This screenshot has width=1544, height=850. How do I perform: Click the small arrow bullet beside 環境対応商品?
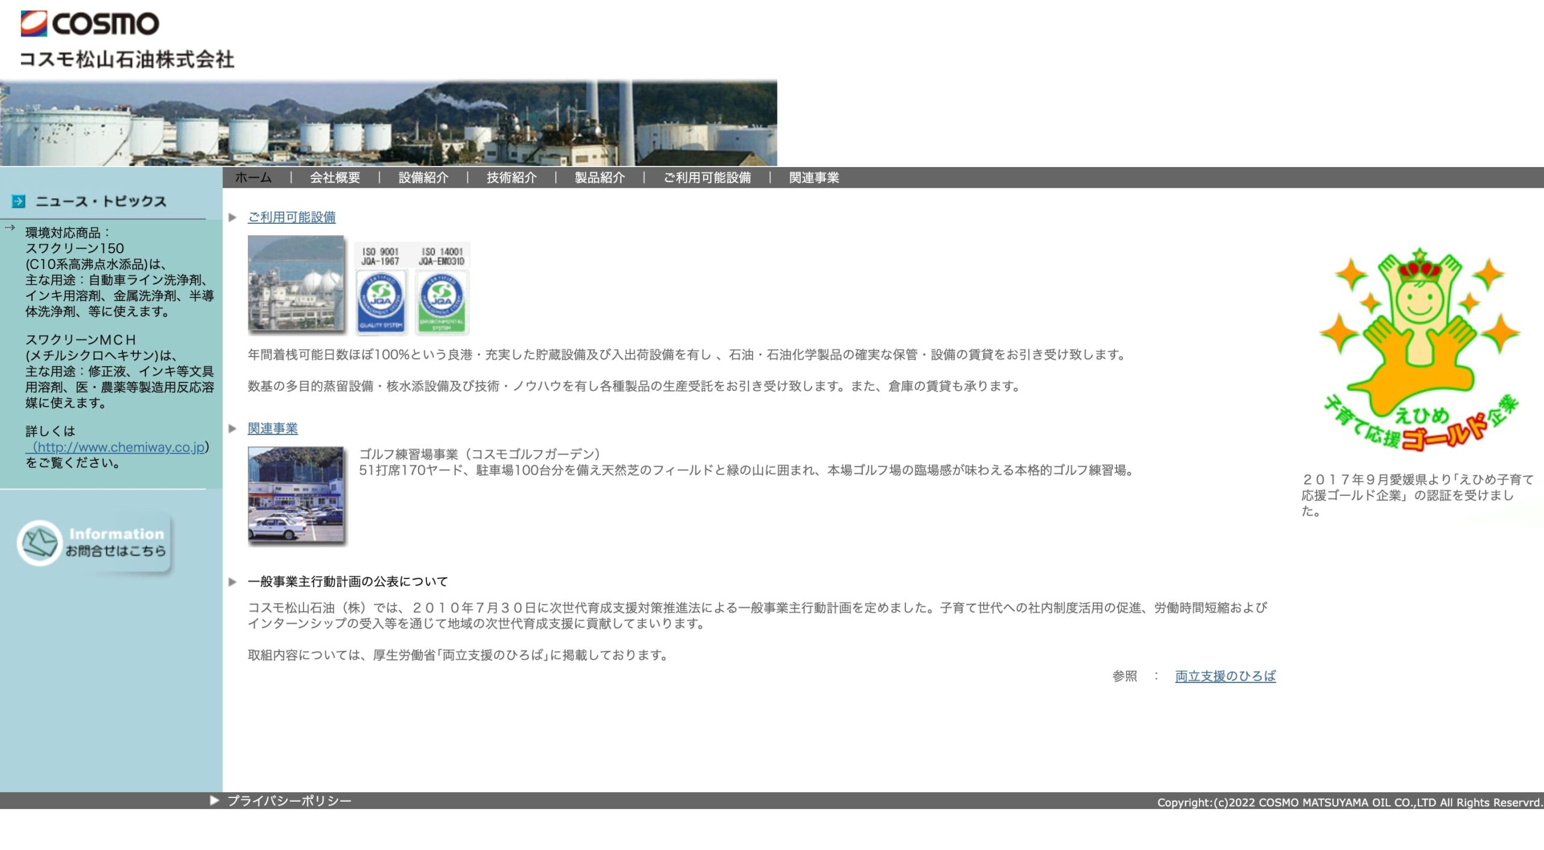coord(10,227)
